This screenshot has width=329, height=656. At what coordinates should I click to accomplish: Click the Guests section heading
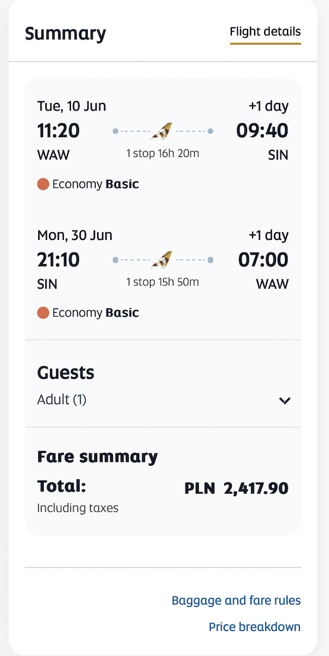(65, 373)
